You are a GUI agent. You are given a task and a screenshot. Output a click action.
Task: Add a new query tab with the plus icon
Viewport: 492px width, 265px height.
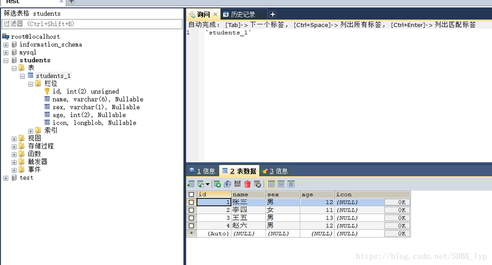[x=273, y=14]
